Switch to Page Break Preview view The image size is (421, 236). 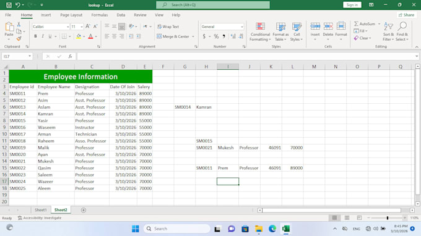click(x=359, y=218)
